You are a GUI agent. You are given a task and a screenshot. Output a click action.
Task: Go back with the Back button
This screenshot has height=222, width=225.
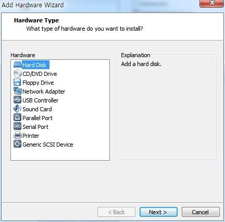(116, 212)
